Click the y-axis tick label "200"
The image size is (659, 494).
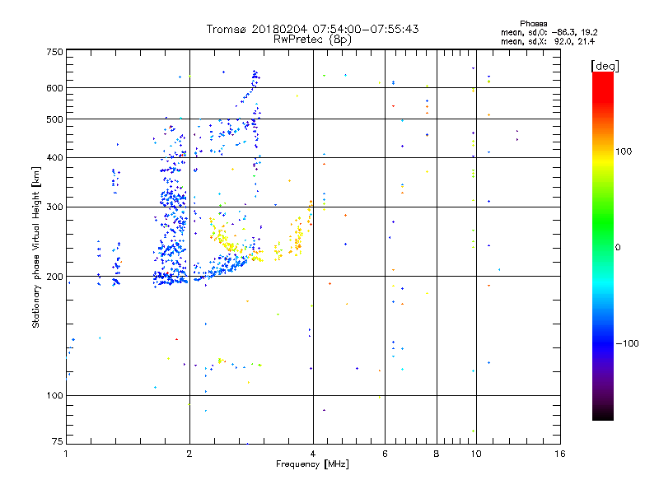pos(54,277)
